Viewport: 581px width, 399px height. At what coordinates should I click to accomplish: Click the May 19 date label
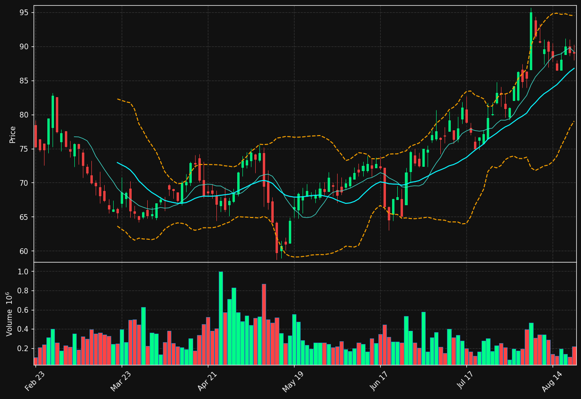pos(293,381)
